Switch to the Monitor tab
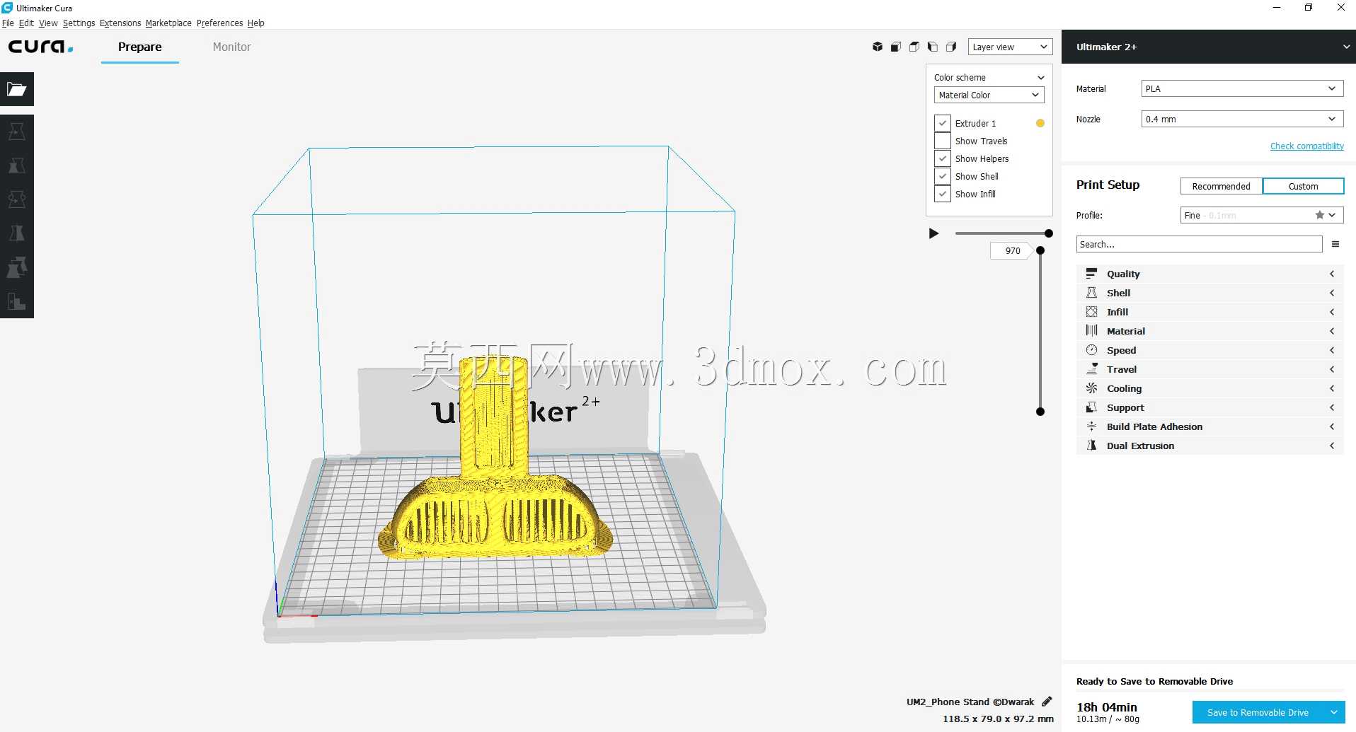The width and height of the screenshot is (1356, 732). tap(231, 47)
